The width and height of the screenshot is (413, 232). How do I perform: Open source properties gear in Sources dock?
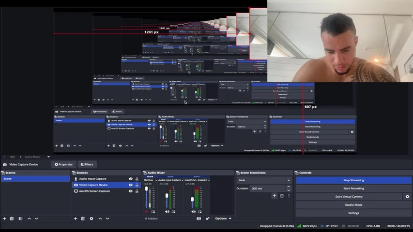click(x=92, y=218)
